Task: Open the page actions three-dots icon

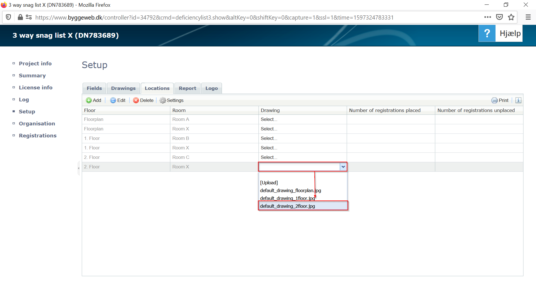Action: point(488,17)
